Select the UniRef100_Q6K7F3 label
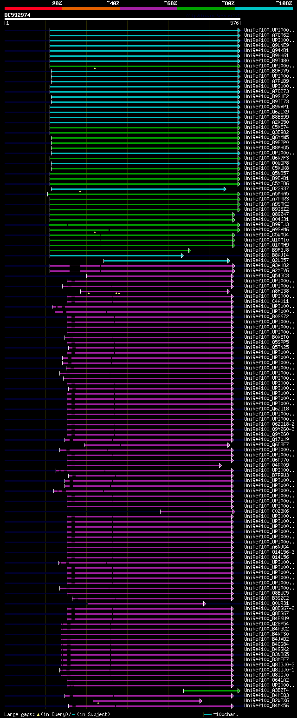 click(x=266, y=158)
